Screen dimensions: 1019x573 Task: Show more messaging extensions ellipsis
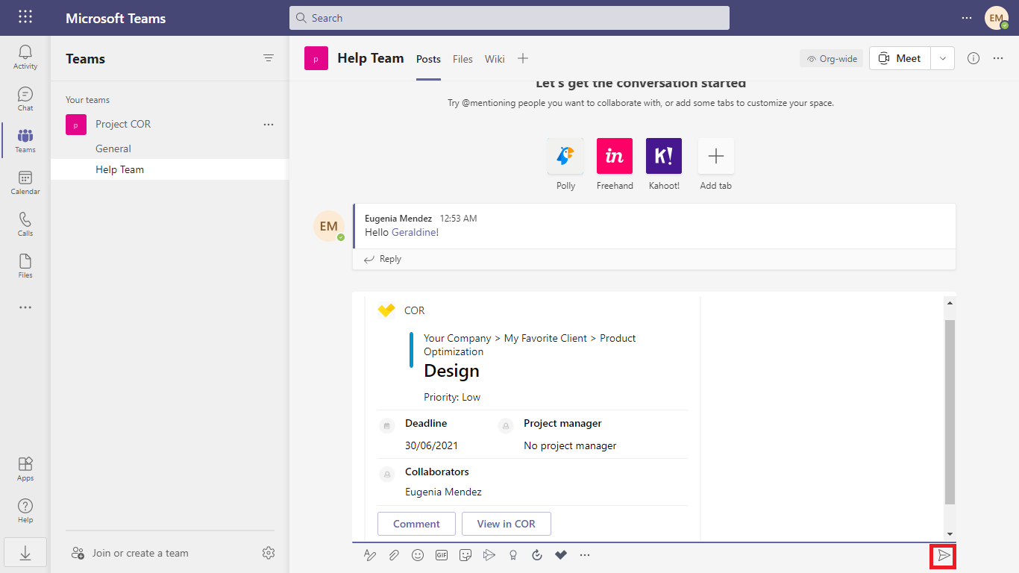point(585,555)
